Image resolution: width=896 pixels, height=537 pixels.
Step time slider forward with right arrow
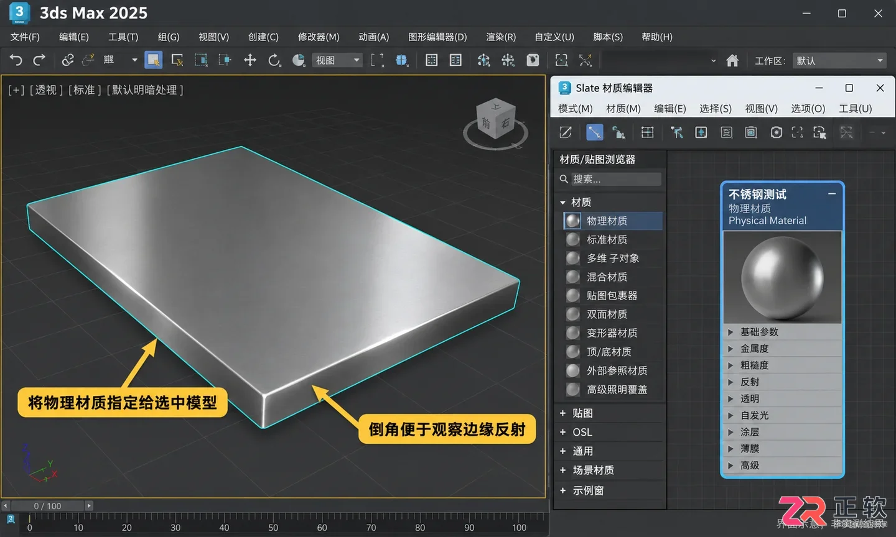point(89,506)
